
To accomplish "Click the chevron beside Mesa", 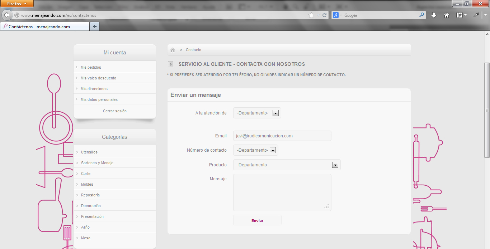I will tap(77, 238).
